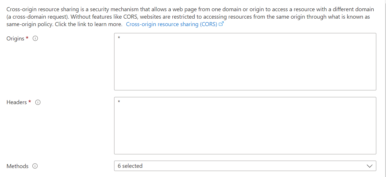Click the Origins field label
Screen dimensions: 386x177
coord(15,38)
